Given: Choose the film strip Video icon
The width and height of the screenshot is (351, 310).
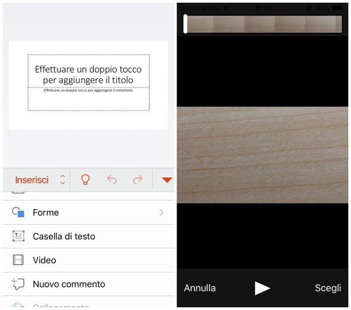Looking at the screenshot, I should click(18, 260).
